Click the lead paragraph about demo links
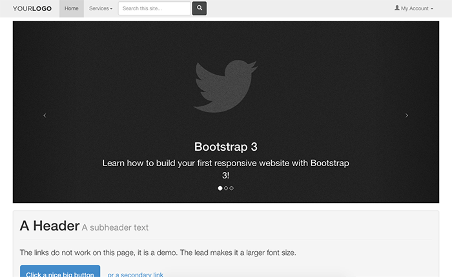 click(158, 253)
